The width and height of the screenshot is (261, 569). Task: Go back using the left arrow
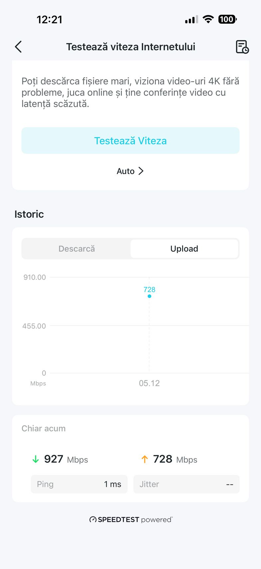18,47
